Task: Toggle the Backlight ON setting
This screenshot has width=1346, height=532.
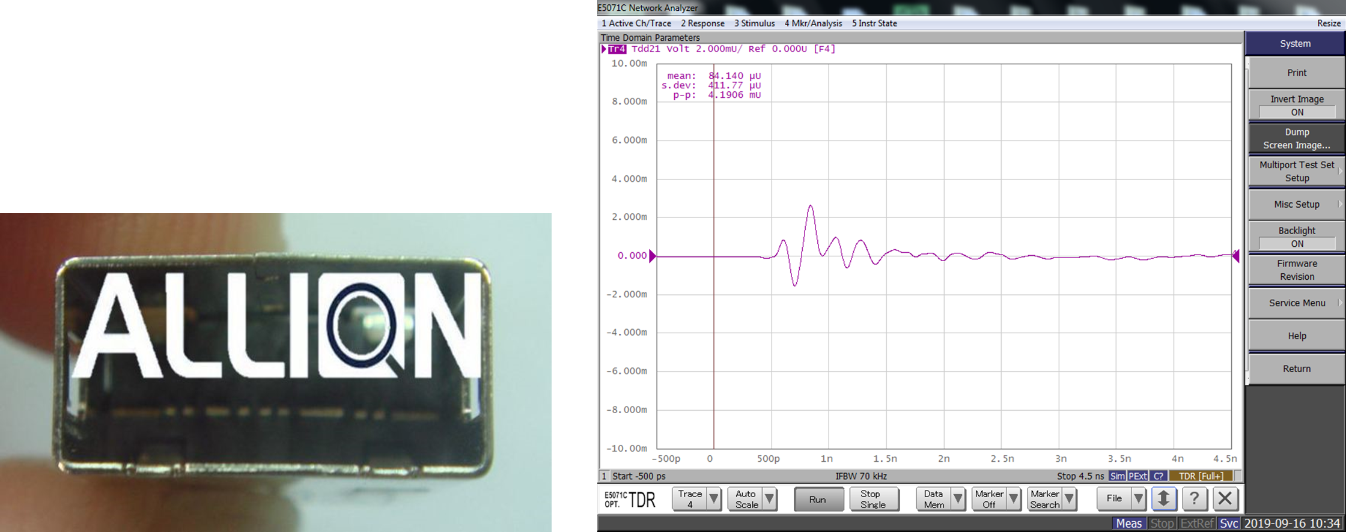Action: 1296,237
